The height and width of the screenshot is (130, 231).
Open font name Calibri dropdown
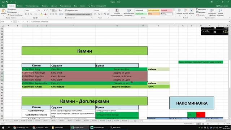click(37, 10)
